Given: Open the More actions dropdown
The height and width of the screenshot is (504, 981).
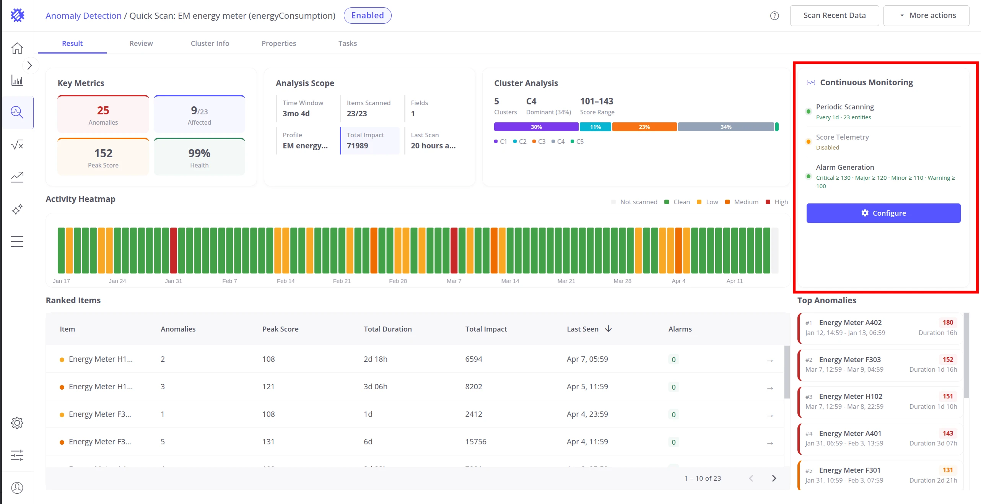Looking at the screenshot, I should (926, 16).
